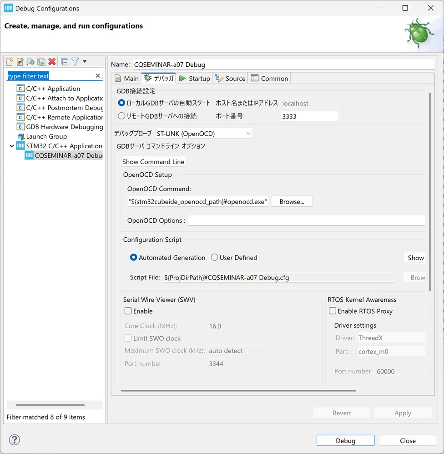This screenshot has width=444, height=454.
Task: Open the Help question mark icon
Action: (x=14, y=439)
